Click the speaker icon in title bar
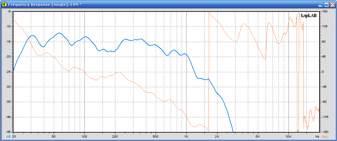The image size is (337, 141). (4, 4)
